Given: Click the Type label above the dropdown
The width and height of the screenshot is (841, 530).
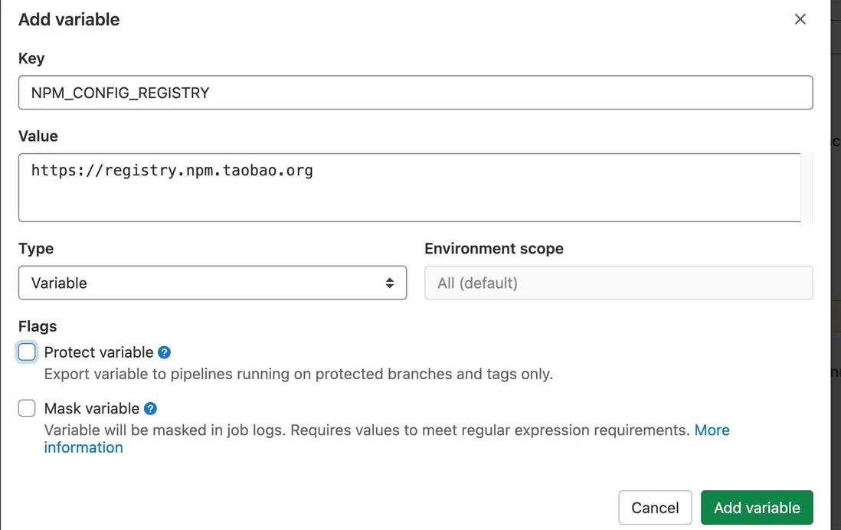Looking at the screenshot, I should tap(36, 248).
